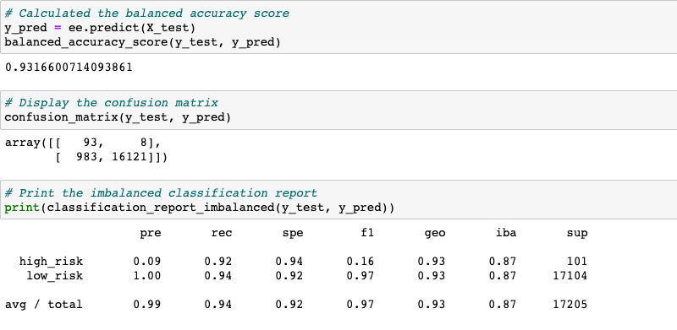Click avg / total iba value 0.87
Screen dimensions: 677x330
pos(503,305)
